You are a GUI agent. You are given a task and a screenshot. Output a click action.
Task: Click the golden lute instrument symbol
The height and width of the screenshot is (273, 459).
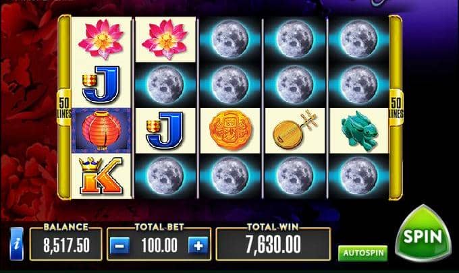coord(295,130)
